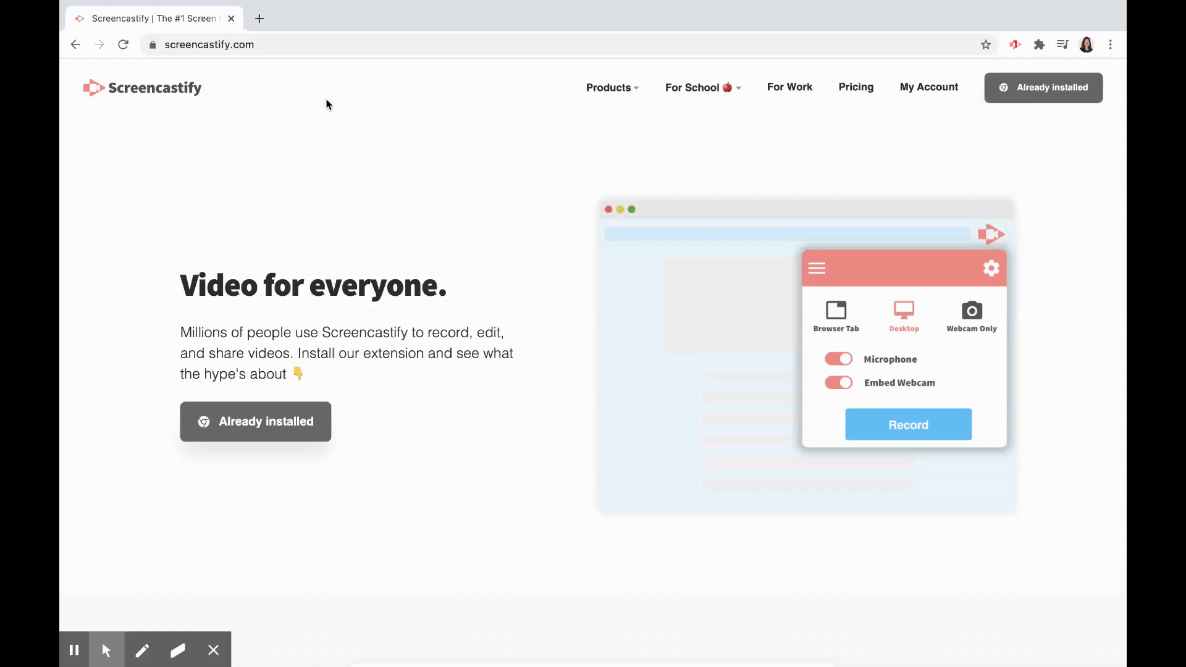1186x667 pixels.
Task: Select the Browser Tab recording mode
Action: [x=836, y=315]
